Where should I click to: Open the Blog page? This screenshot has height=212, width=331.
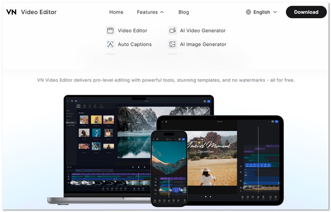click(x=183, y=12)
